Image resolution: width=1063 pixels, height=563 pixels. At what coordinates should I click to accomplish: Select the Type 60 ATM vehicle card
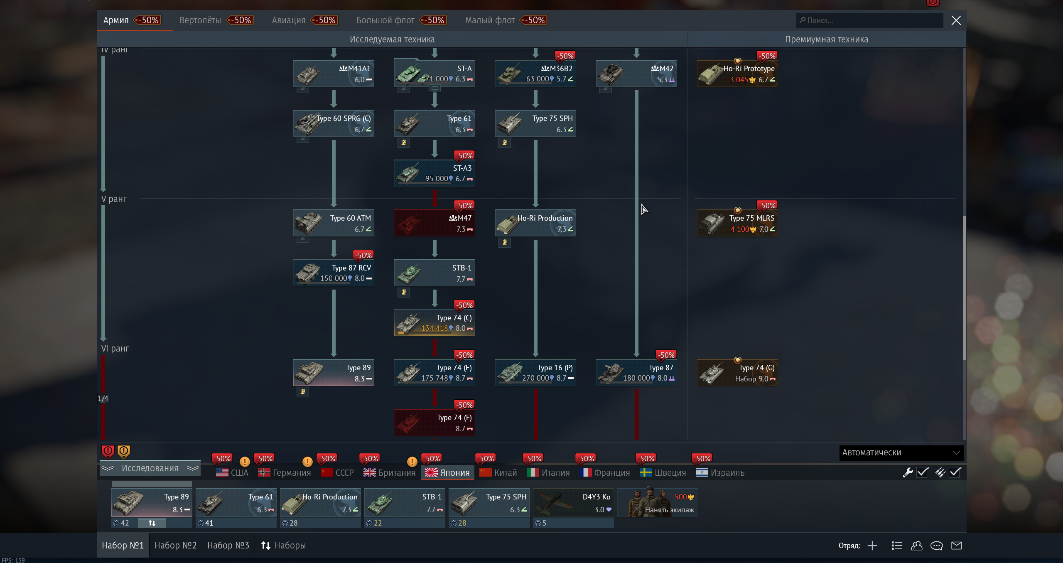[334, 223]
